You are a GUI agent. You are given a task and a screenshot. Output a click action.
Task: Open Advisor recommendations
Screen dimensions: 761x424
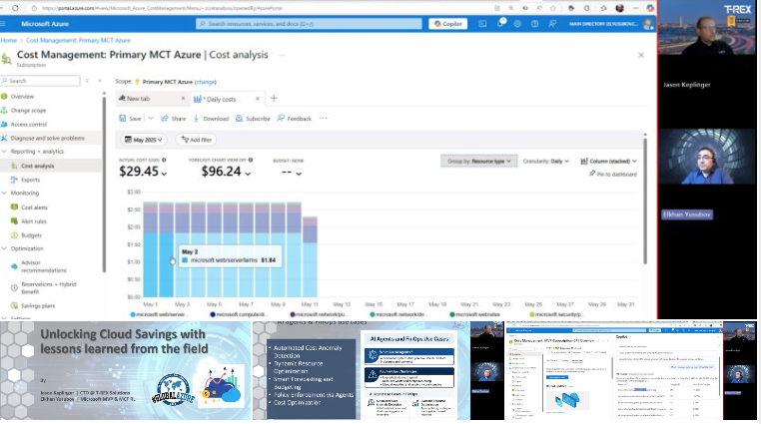44,266
